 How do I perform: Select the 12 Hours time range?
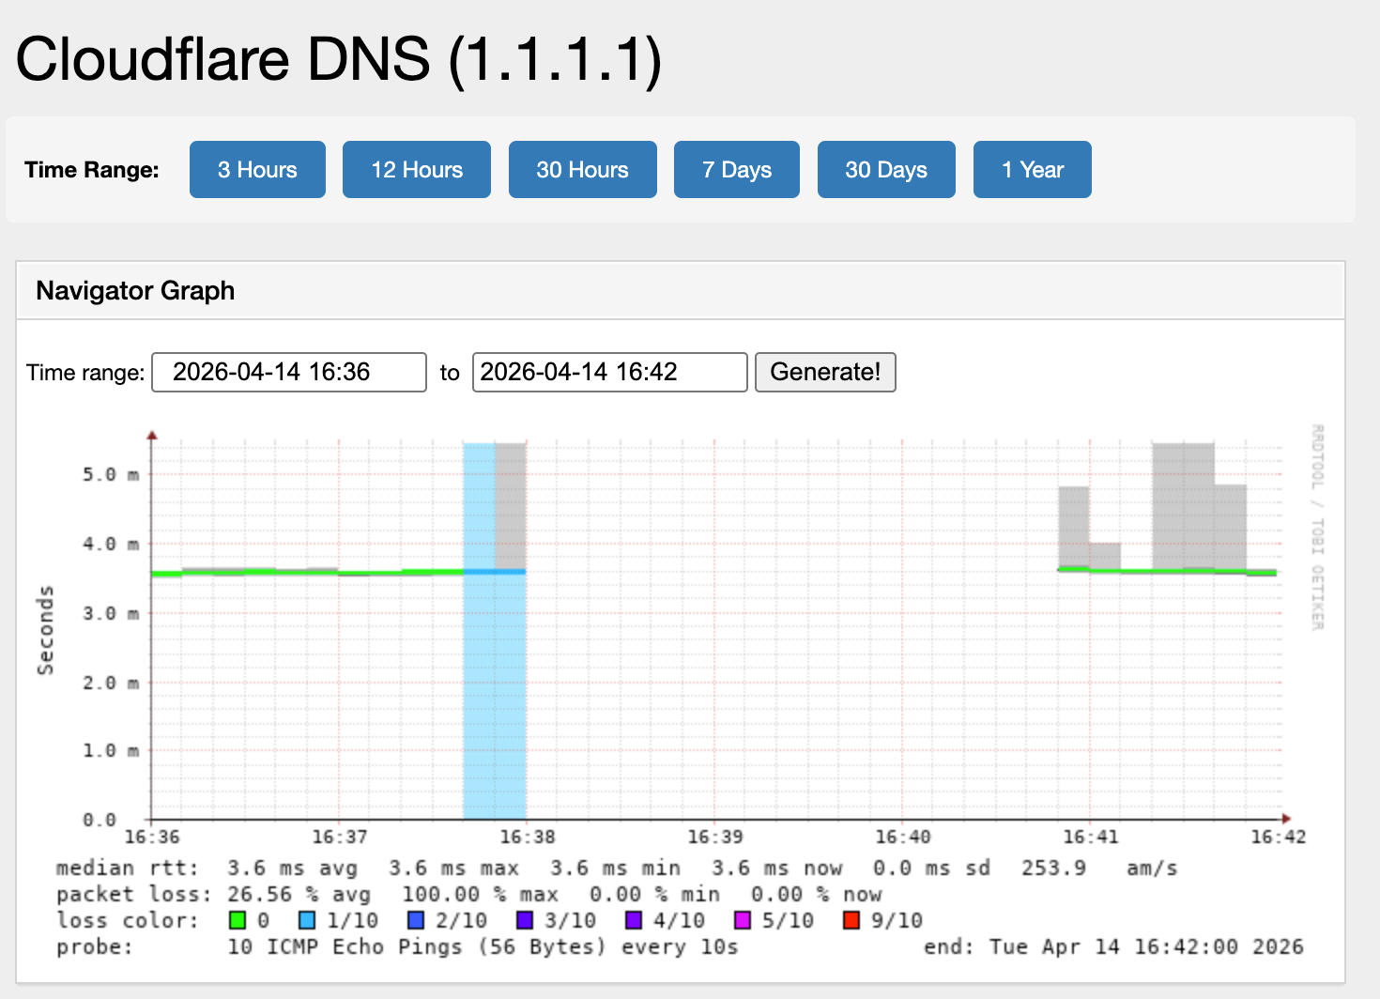[417, 169]
